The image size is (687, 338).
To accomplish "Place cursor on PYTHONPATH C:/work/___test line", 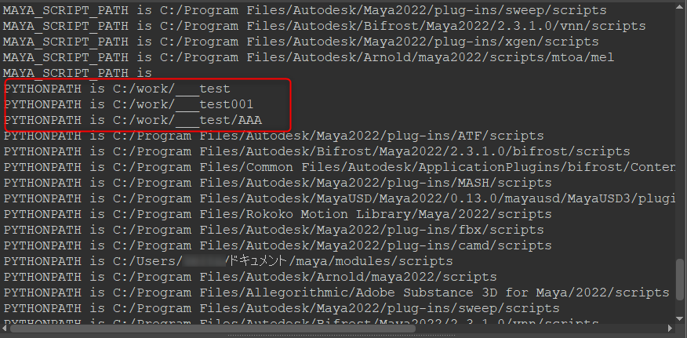I will [117, 89].
